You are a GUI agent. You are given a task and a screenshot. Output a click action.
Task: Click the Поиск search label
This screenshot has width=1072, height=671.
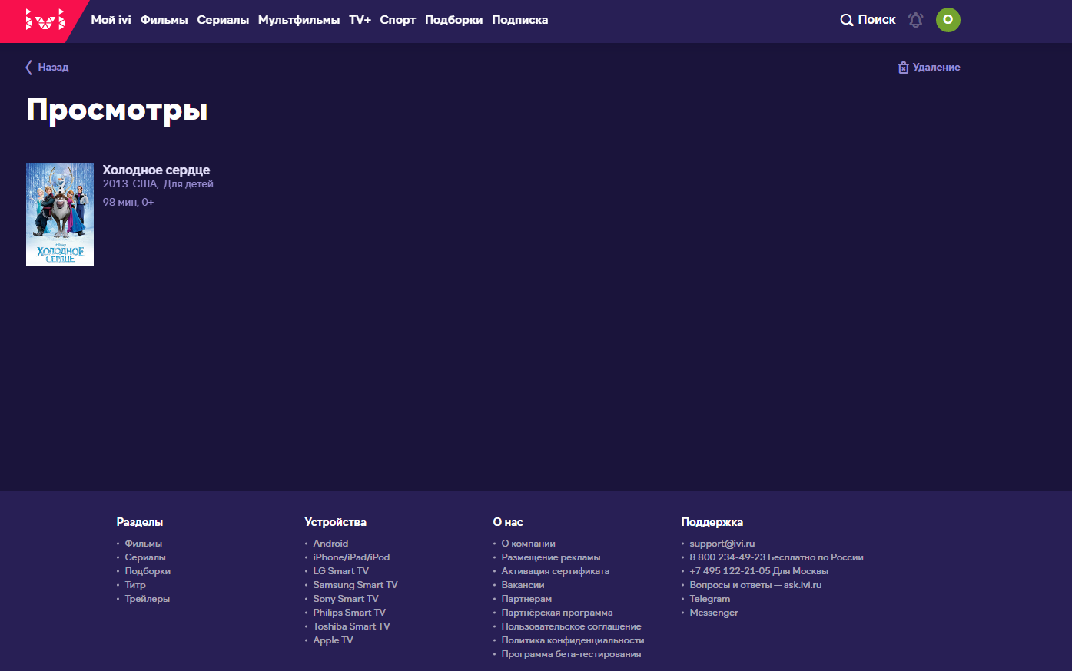pyautogui.click(x=877, y=20)
